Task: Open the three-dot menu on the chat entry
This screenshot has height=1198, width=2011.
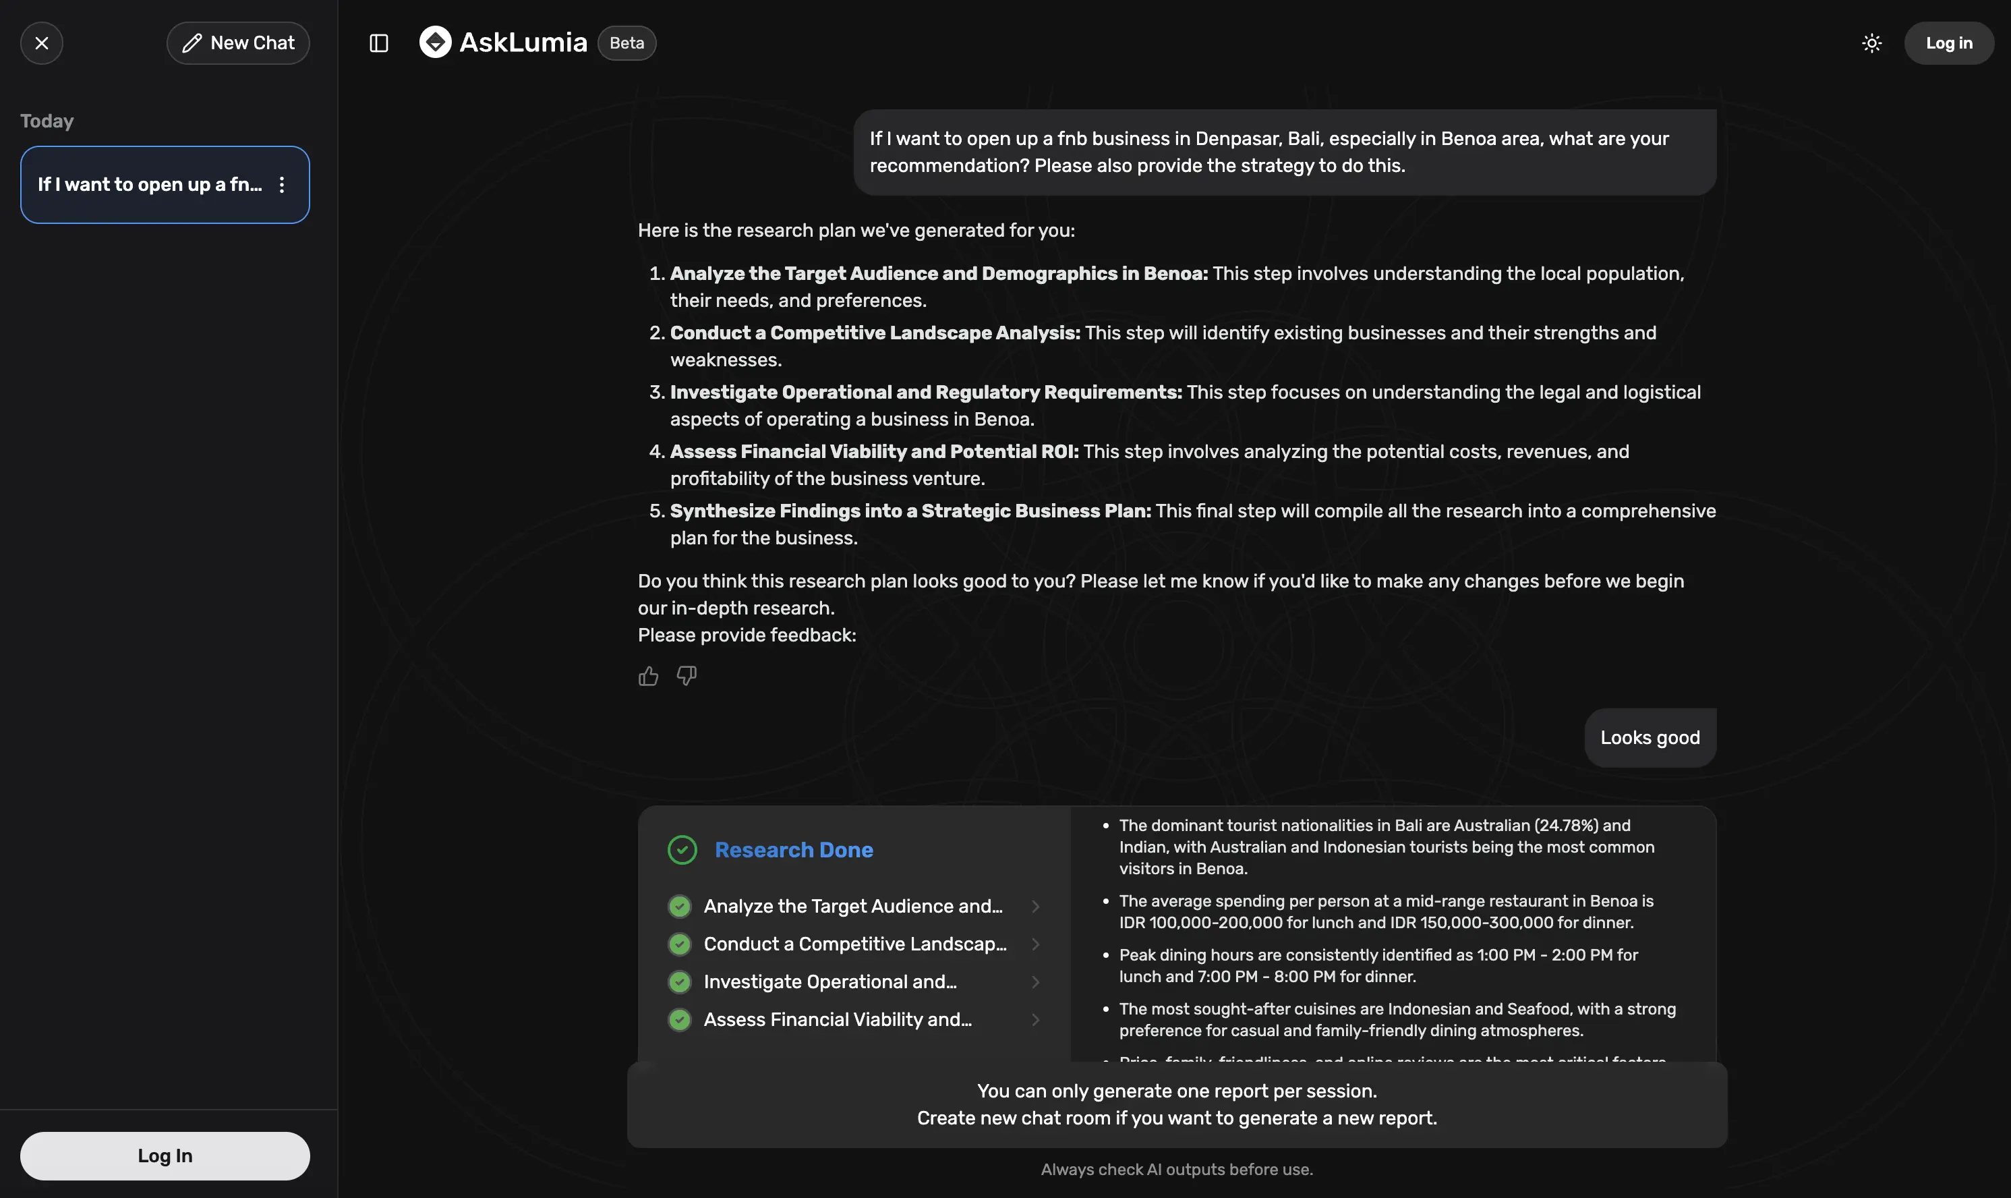Action: [x=282, y=185]
